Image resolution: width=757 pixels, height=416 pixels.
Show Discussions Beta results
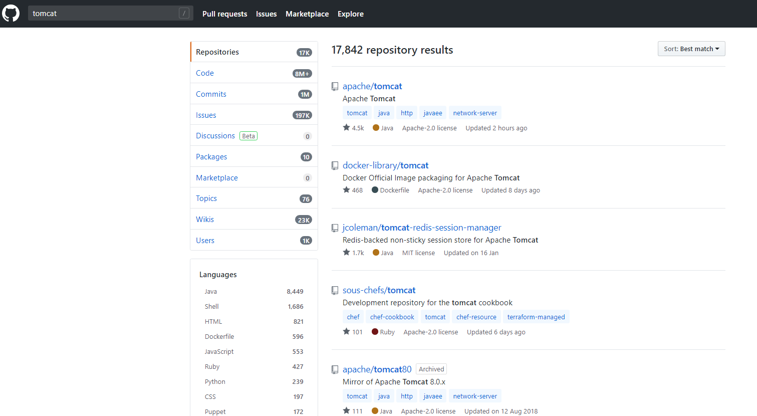point(254,136)
